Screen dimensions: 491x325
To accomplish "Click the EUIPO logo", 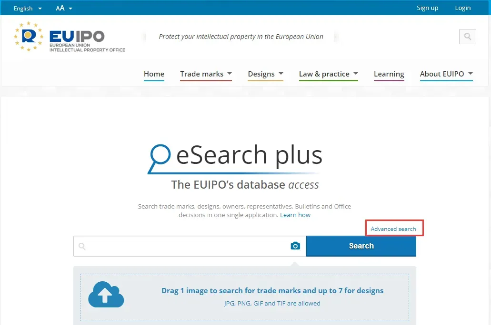I will tap(70, 37).
